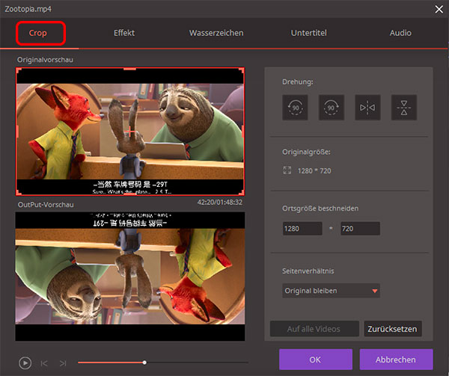Viewport: 449px width, 376px height.
Task: Cancel with Abbrechen button
Action: click(396, 360)
